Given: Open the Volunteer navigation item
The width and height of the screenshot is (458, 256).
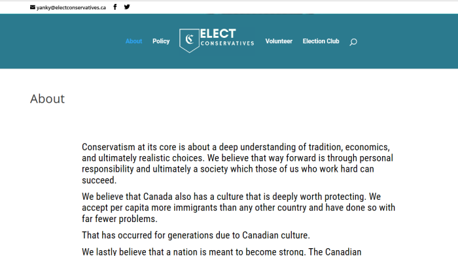Looking at the screenshot, I should [279, 41].
